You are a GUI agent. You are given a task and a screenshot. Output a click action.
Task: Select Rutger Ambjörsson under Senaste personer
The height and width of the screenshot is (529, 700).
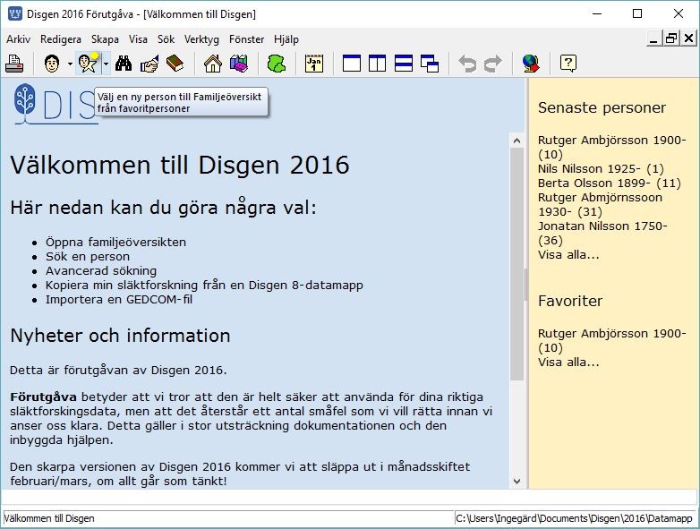coord(611,147)
